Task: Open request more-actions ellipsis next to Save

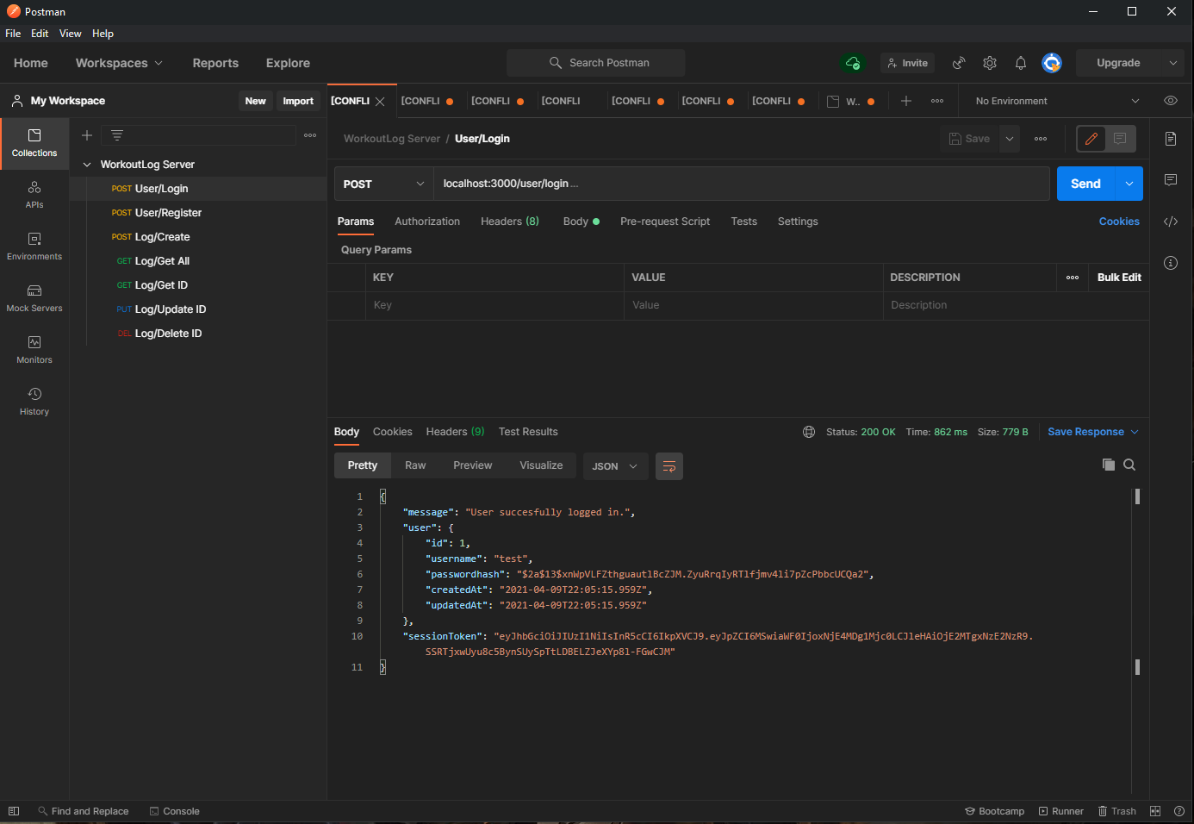Action: pyautogui.click(x=1041, y=139)
